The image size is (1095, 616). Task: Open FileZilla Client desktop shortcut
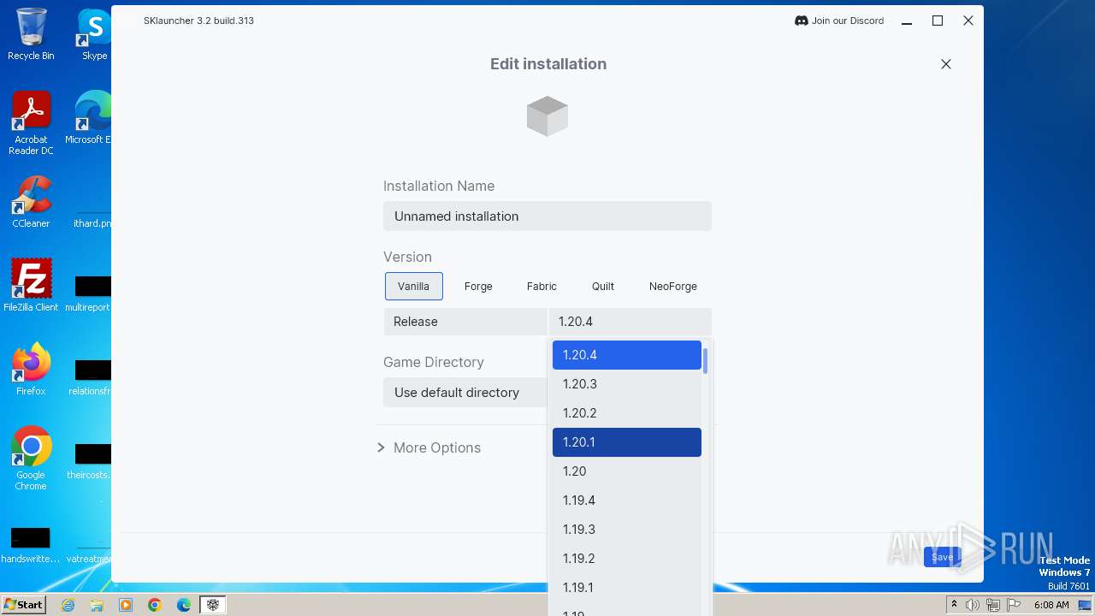31,285
